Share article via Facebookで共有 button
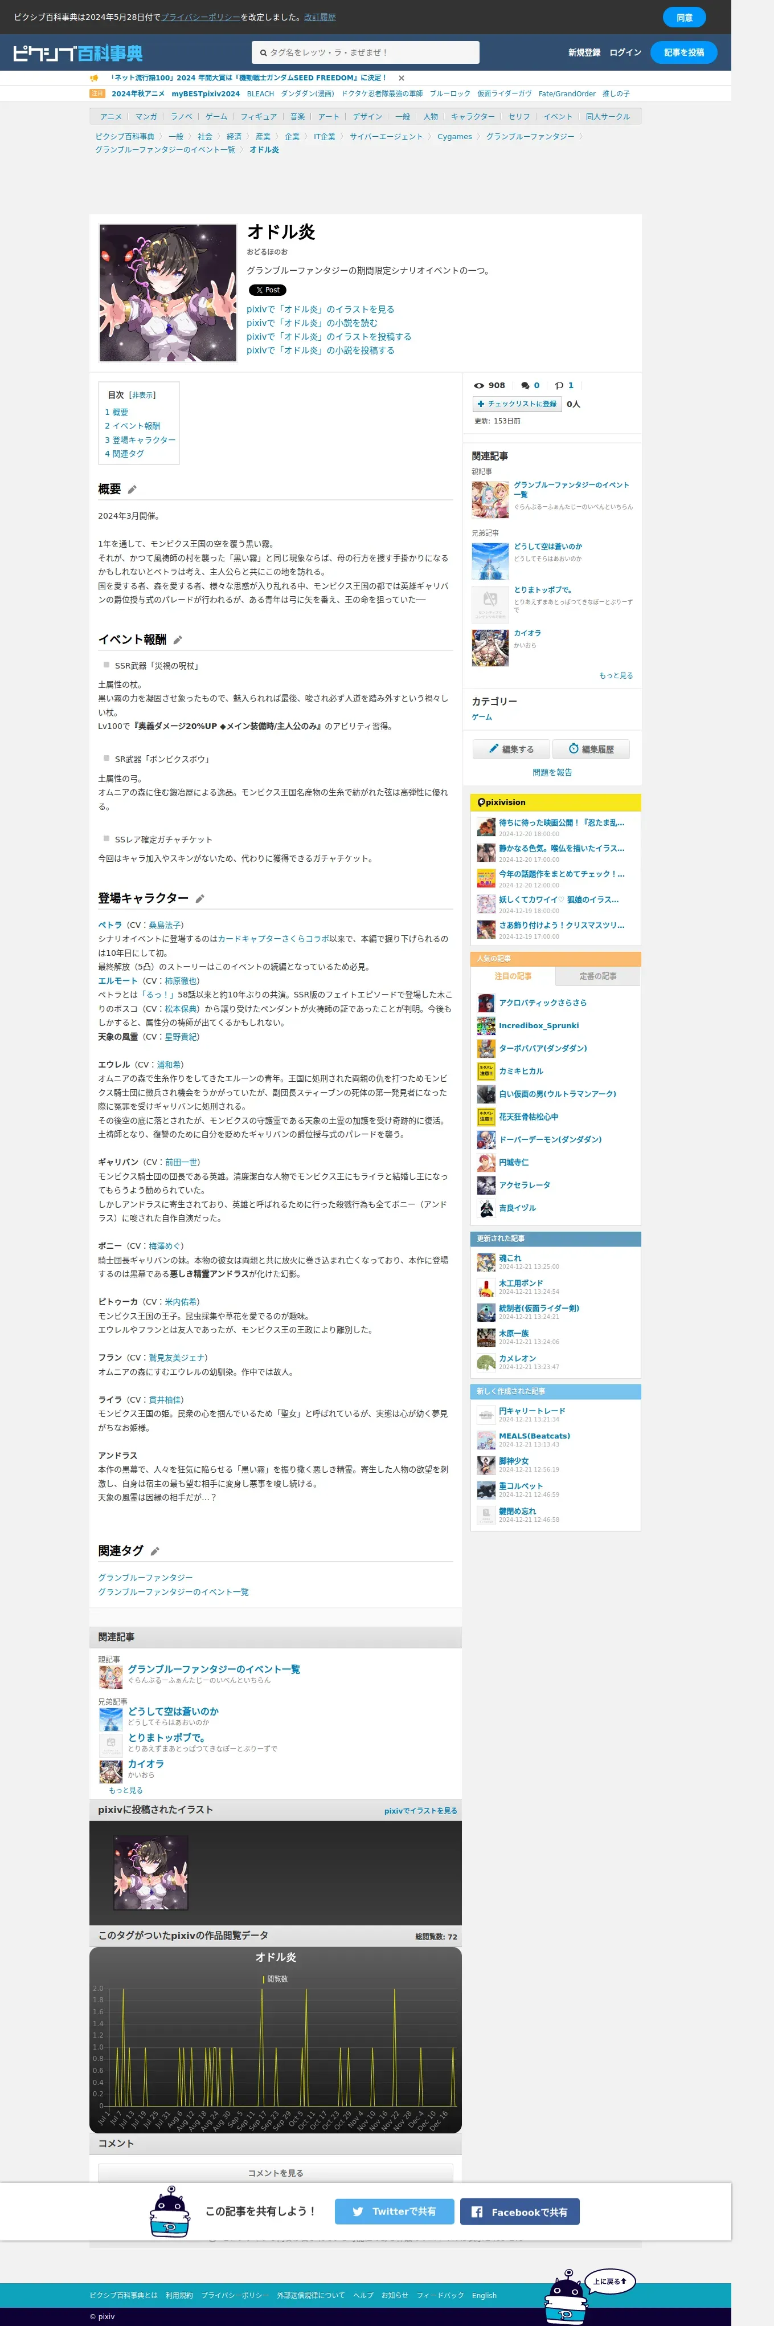 click(x=519, y=2211)
